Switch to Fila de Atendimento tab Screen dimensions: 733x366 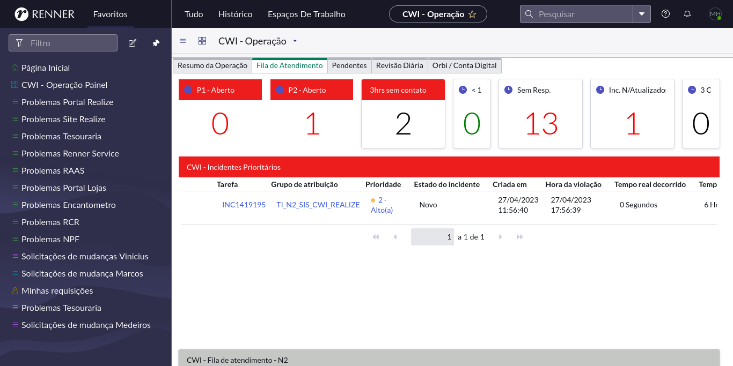(x=290, y=65)
